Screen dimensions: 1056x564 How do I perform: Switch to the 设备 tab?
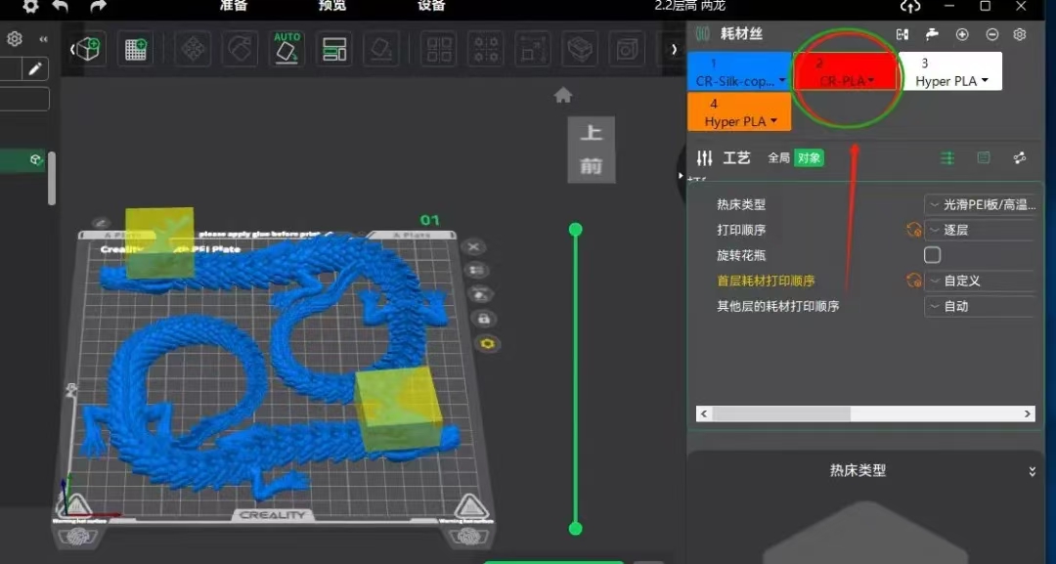click(x=431, y=6)
